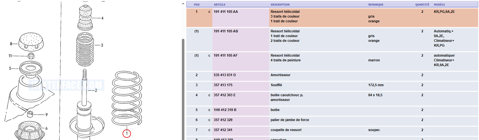Click the DESCRIPTION column header
This screenshot has width=479, height=140.
click(x=280, y=4)
